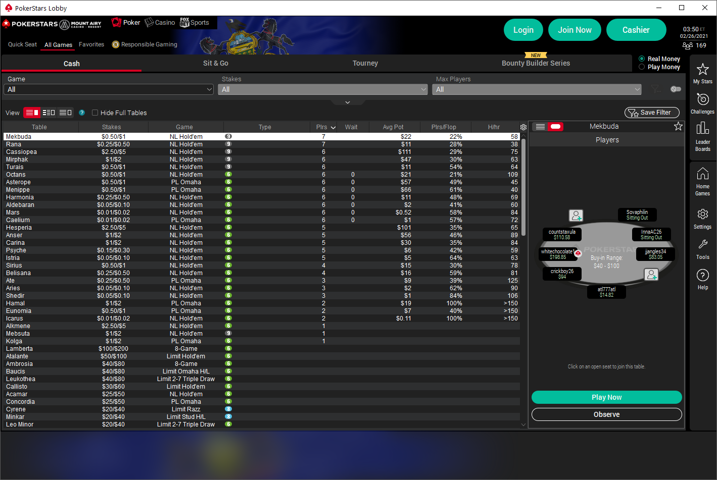Select the Octans table row
The height and width of the screenshot is (480, 717).
[x=261, y=175]
